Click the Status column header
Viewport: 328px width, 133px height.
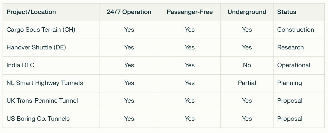tap(287, 12)
